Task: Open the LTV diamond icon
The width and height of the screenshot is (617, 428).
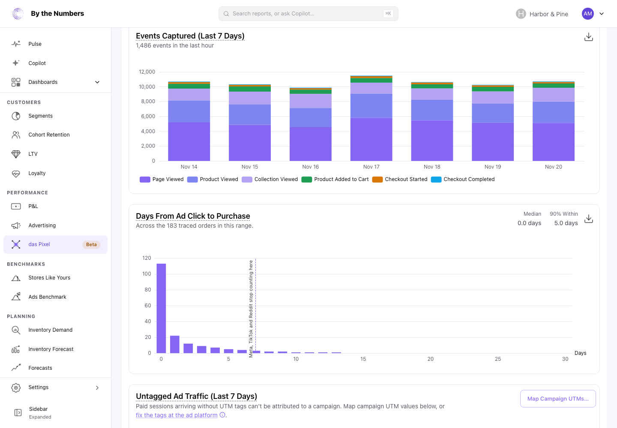Action: tap(16, 154)
